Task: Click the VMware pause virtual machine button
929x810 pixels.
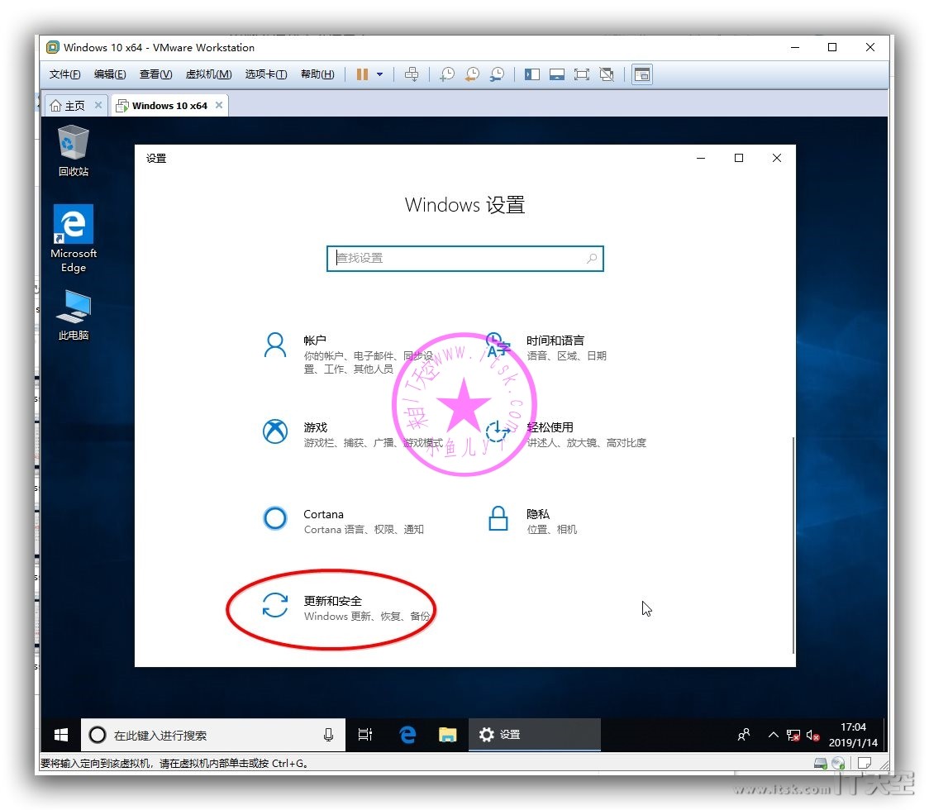Action: coord(362,74)
